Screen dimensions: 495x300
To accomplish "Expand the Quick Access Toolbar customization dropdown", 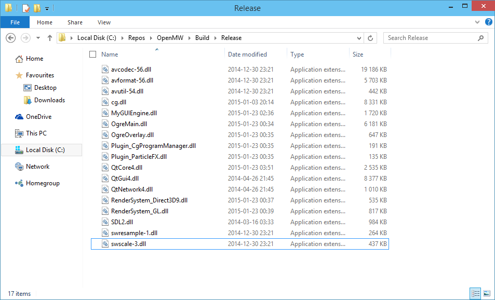I will [47, 8].
